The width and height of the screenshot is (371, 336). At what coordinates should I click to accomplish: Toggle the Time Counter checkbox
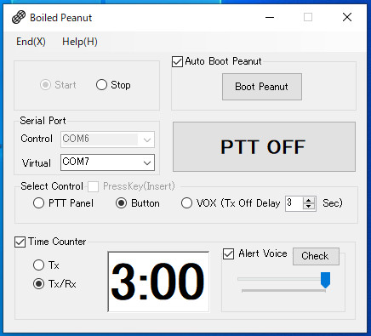point(20,242)
